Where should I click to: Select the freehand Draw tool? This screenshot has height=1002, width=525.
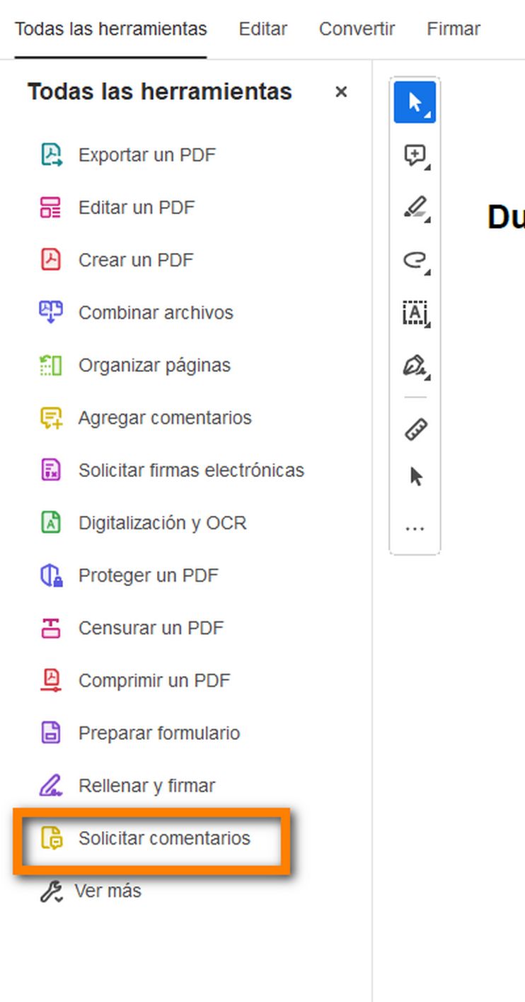tap(414, 260)
